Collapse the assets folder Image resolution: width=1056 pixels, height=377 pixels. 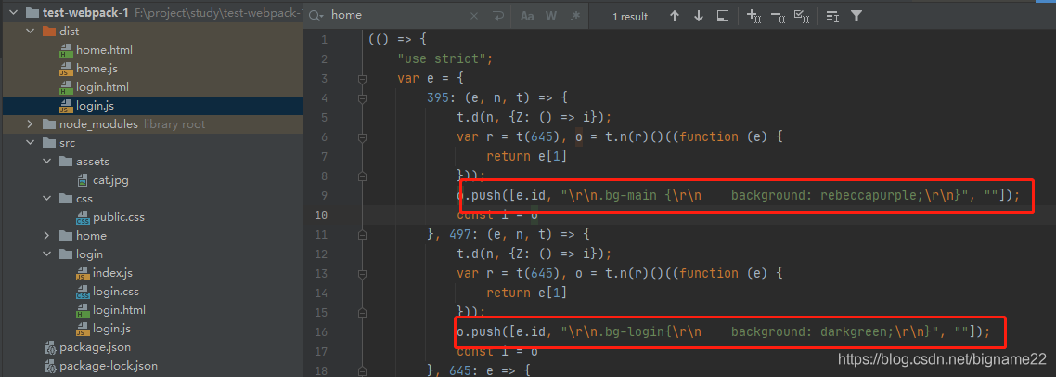(46, 162)
